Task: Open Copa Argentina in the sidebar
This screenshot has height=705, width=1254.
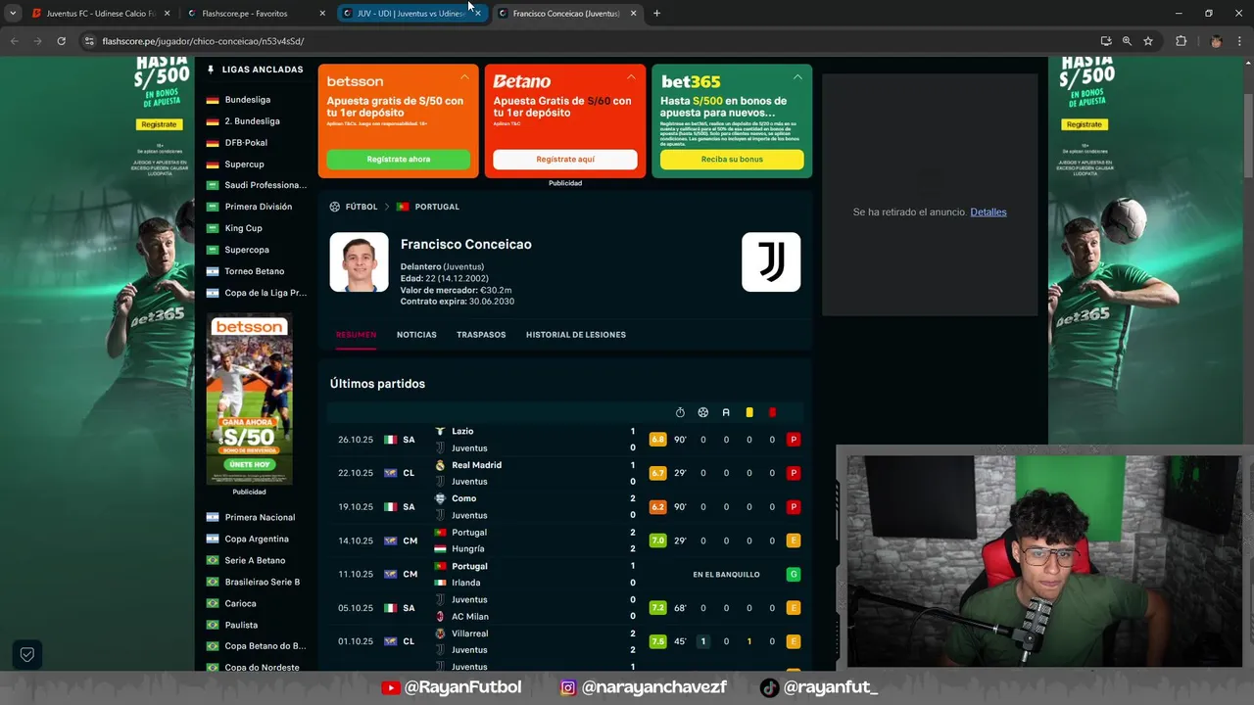Action: pyautogui.click(x=257, y=539)
